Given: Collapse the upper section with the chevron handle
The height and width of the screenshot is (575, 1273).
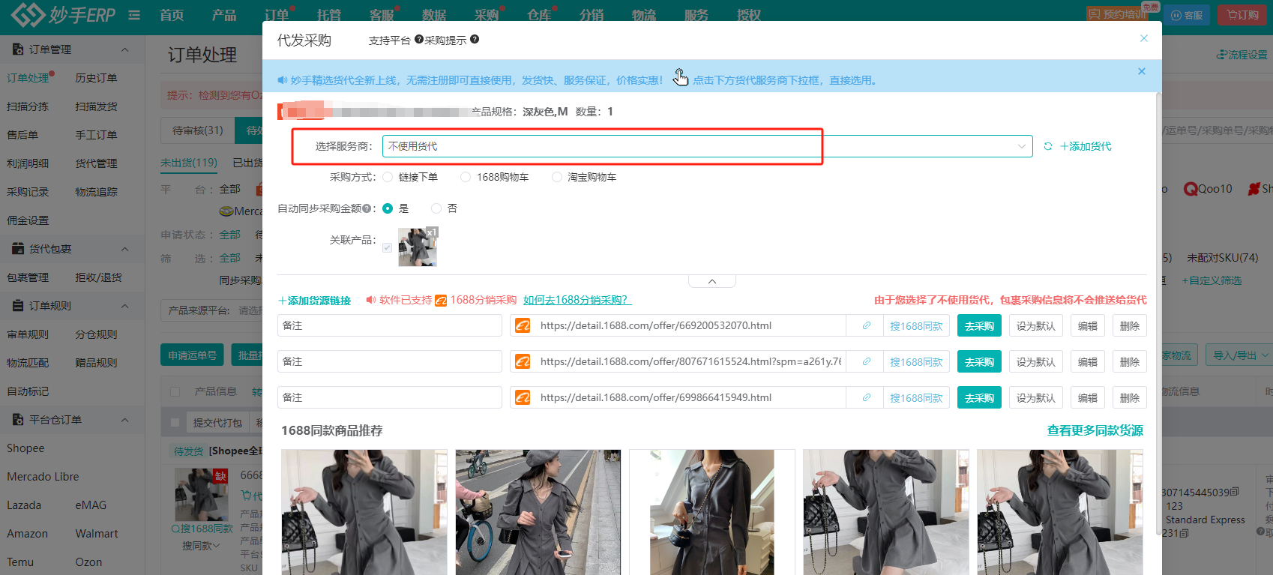Looking at the screenshot, I should click(x=711, y=282).
